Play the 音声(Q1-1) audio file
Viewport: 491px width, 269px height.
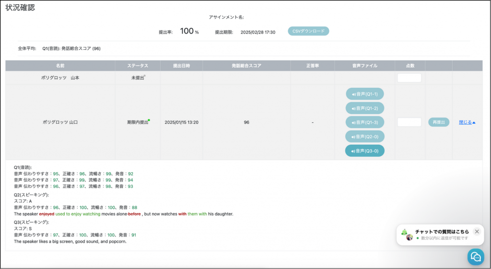click(364, 94)
